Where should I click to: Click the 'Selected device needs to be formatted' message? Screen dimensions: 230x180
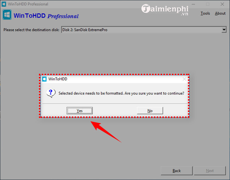click(x=121, y=93)
